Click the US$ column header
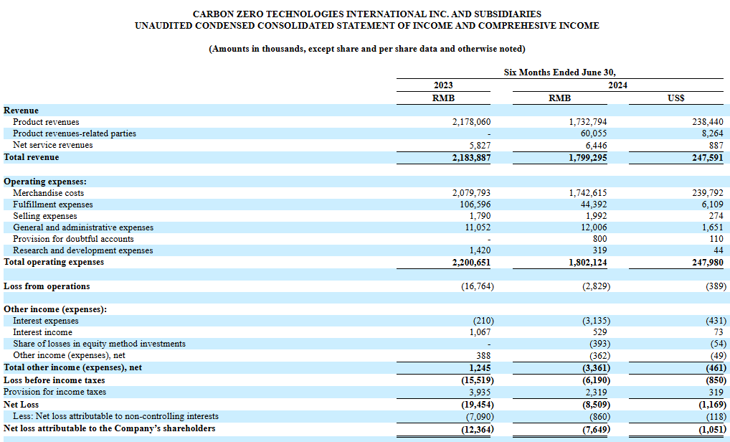 (x=676, y=98)
